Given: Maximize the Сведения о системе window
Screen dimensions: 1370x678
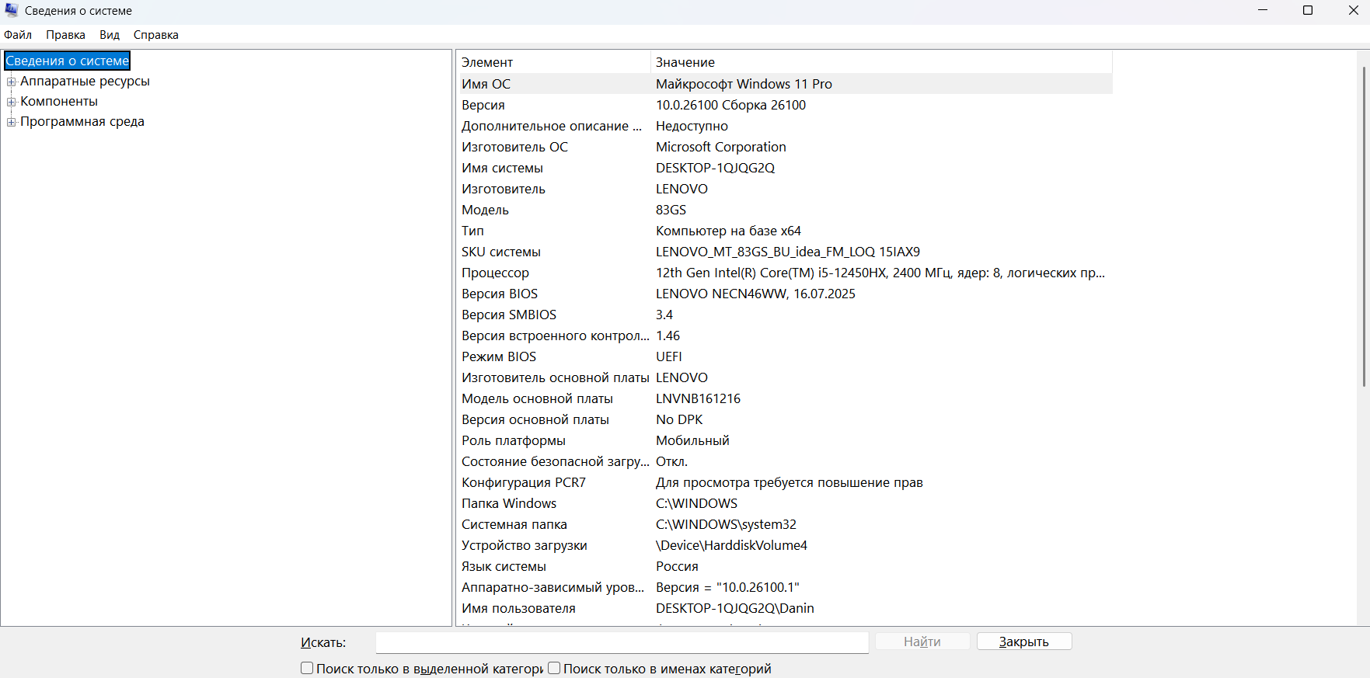Looking at the screenshot, I should (1308, 10).
